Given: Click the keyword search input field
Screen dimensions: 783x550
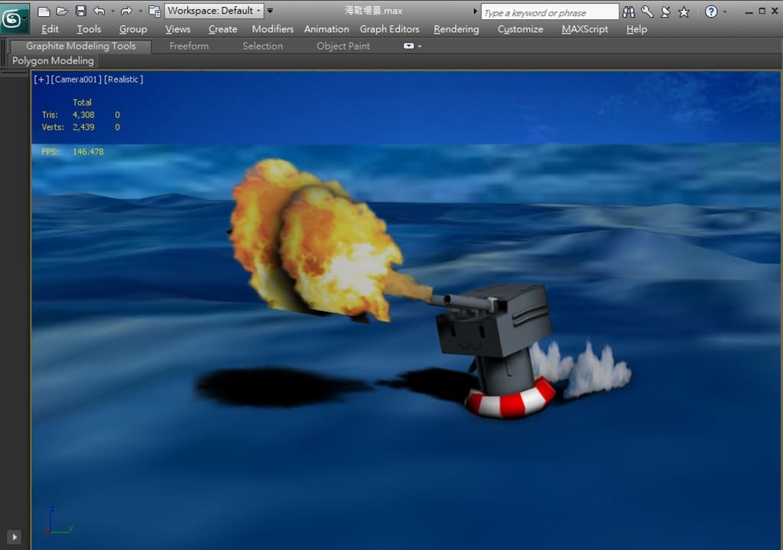Looking at the screenshot, I should click(x=549, y=12).
